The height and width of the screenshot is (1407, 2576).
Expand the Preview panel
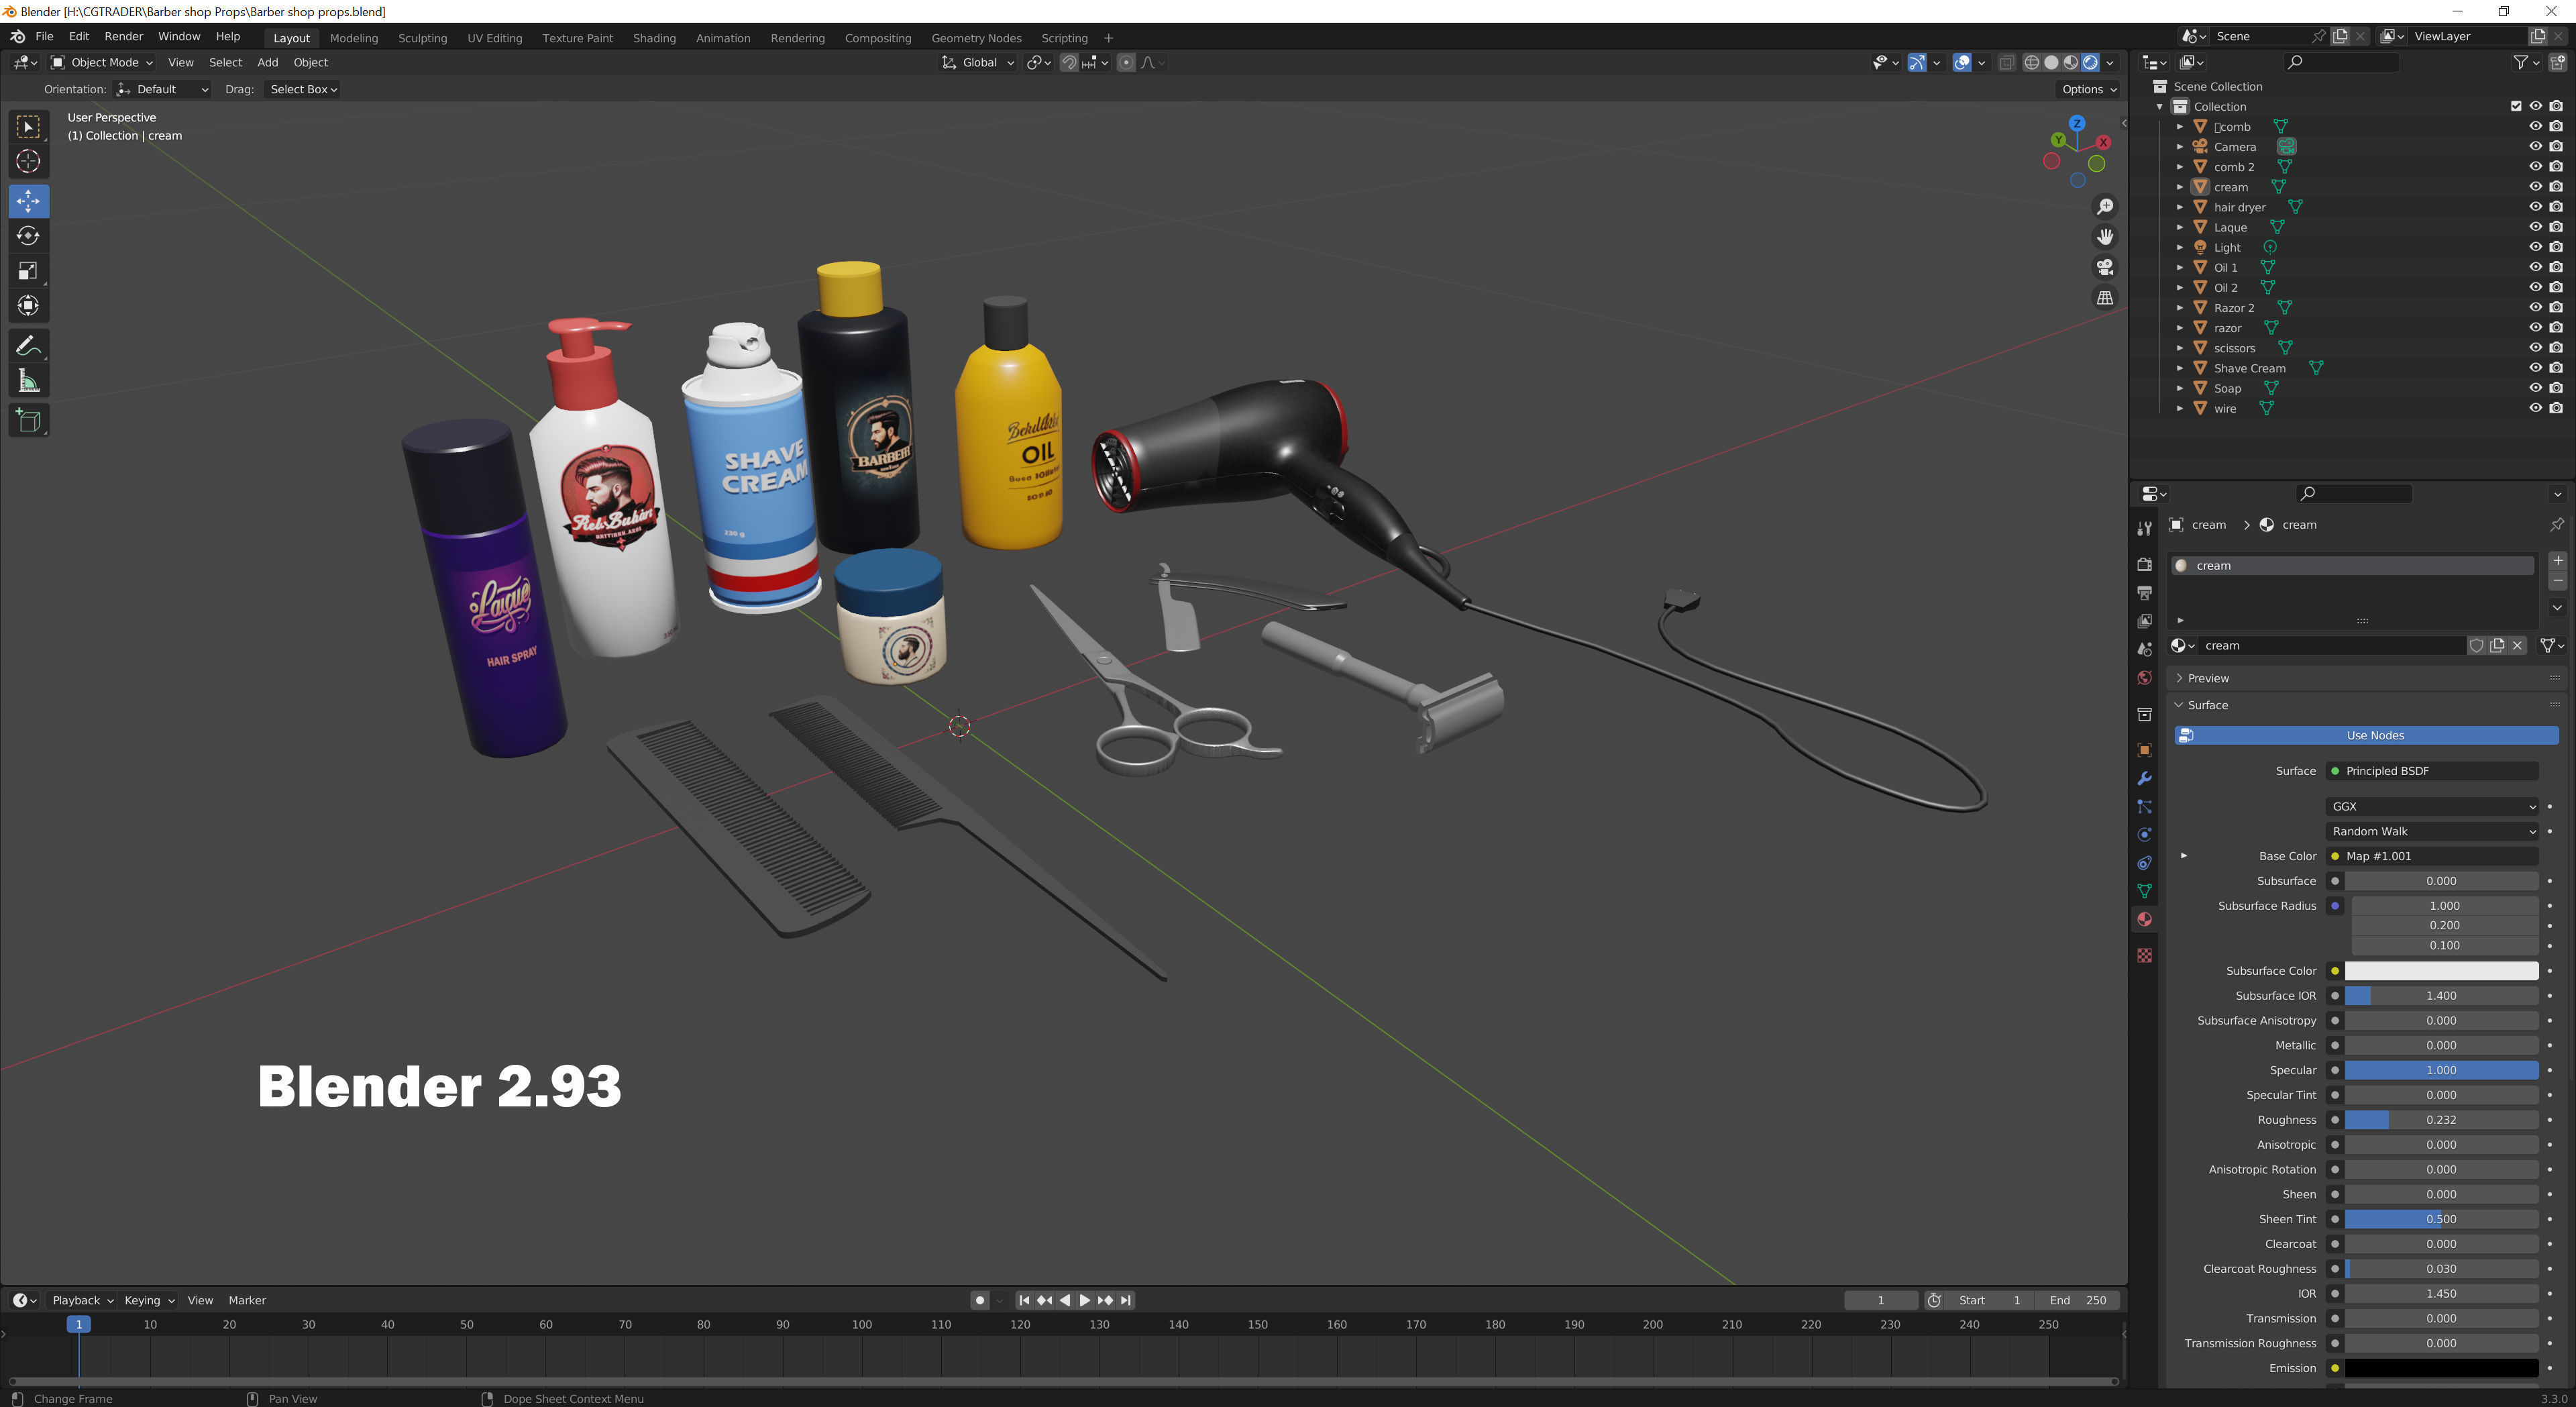(2208, 678)
